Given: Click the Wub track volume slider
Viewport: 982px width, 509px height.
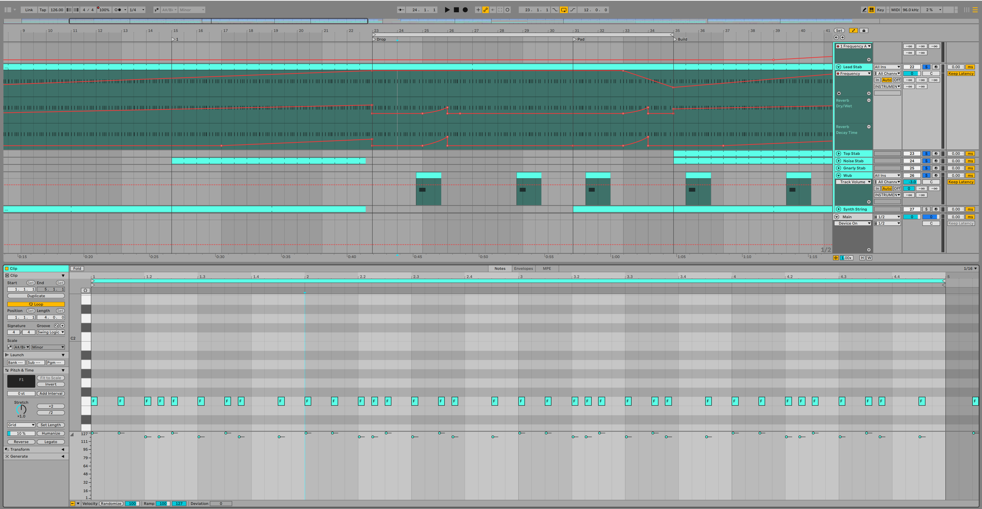Looking at the screenshot, I should 911,182.
